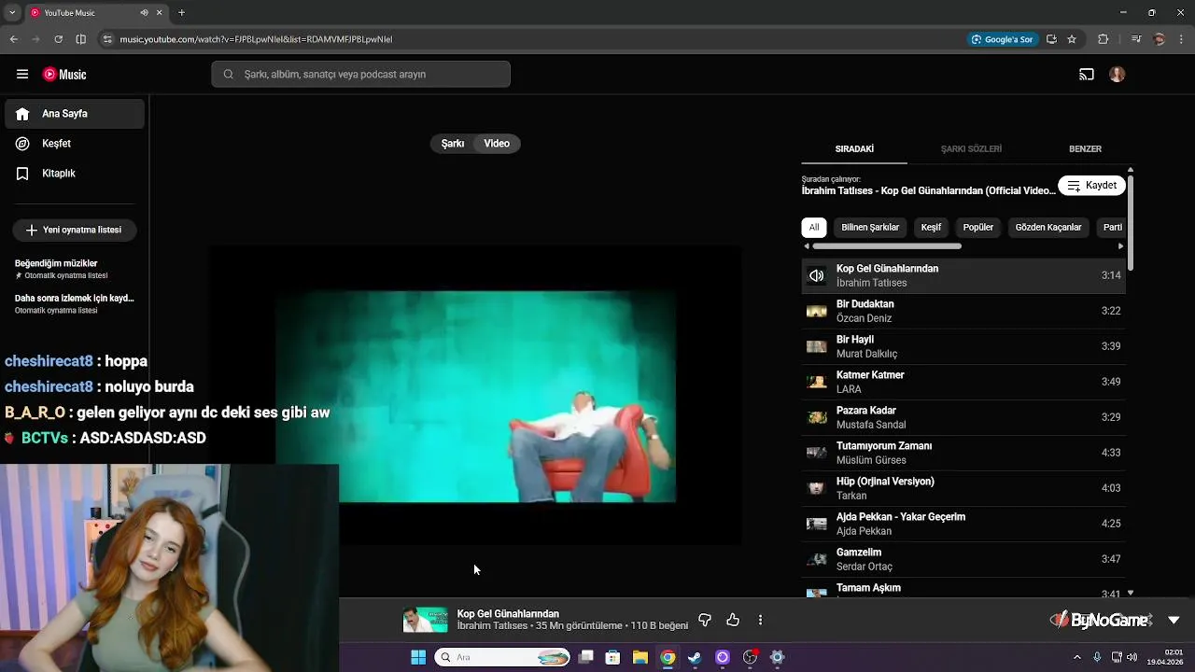The width and height of the screenshot is (1195, 672).
Task: Play Bir Dudaktan by Özcan Deniz
Action: pyautogui.click(x=963, y=311)
